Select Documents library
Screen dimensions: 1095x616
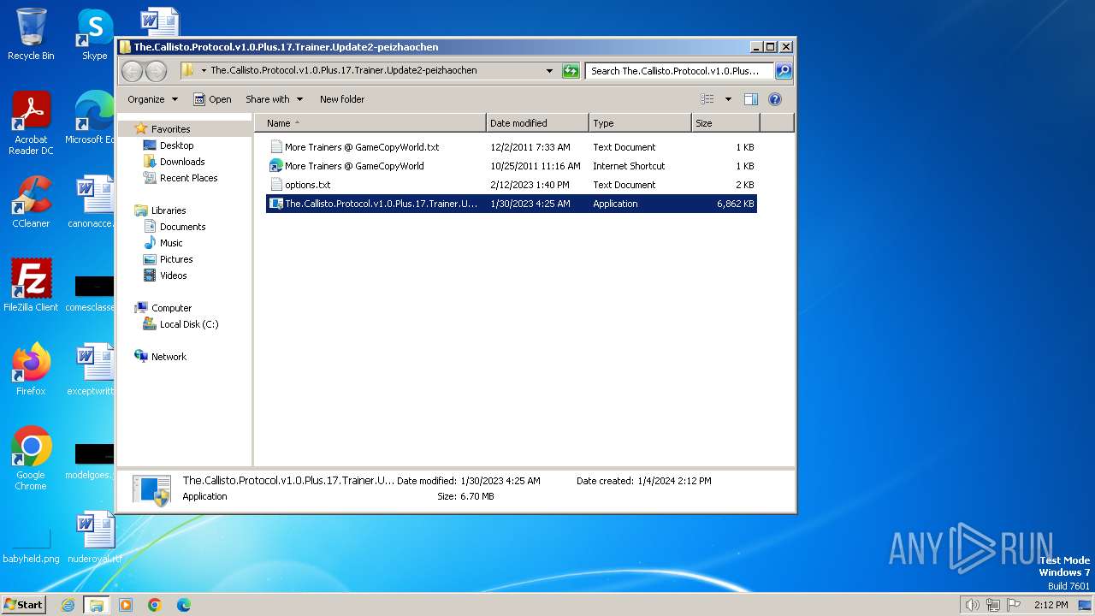pyautogui.click(x=182, y=227)
